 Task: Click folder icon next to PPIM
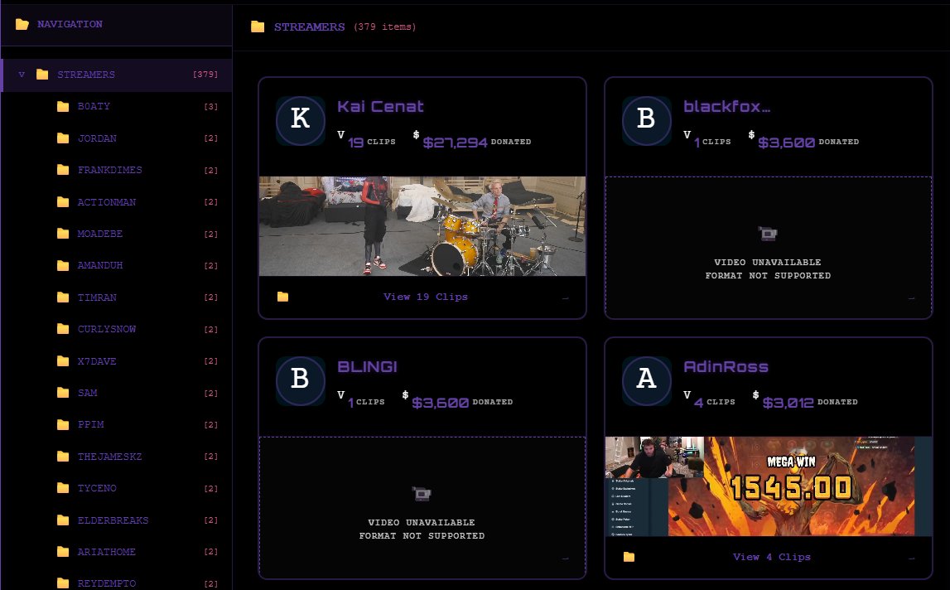63,424
